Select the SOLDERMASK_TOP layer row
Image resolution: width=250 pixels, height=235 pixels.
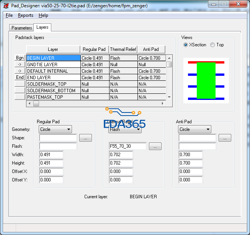tap(53, 84)
